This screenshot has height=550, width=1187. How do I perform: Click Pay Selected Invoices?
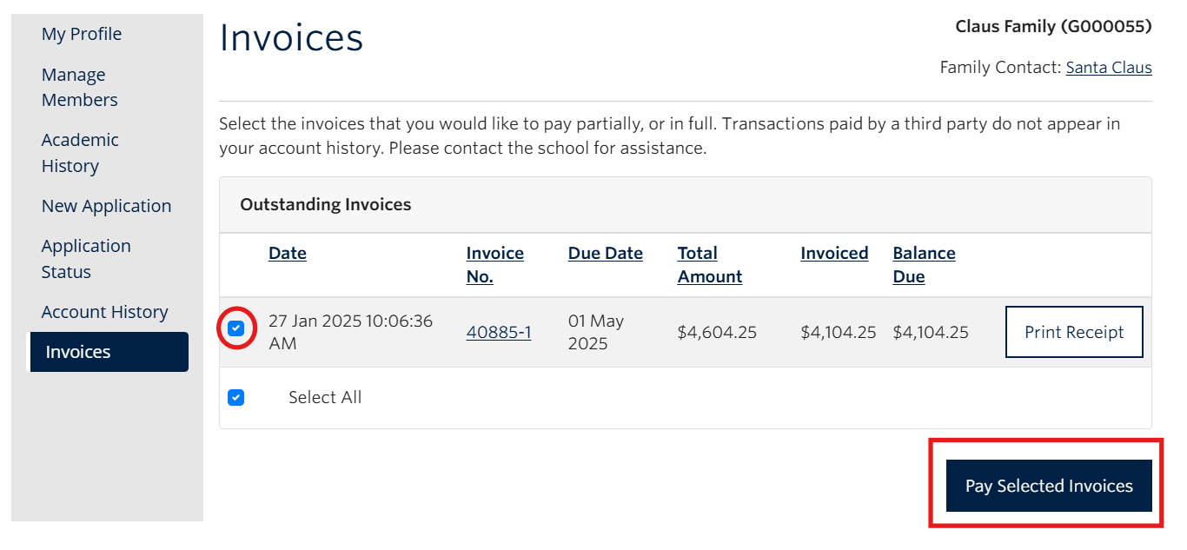[x=1047, y=485]
